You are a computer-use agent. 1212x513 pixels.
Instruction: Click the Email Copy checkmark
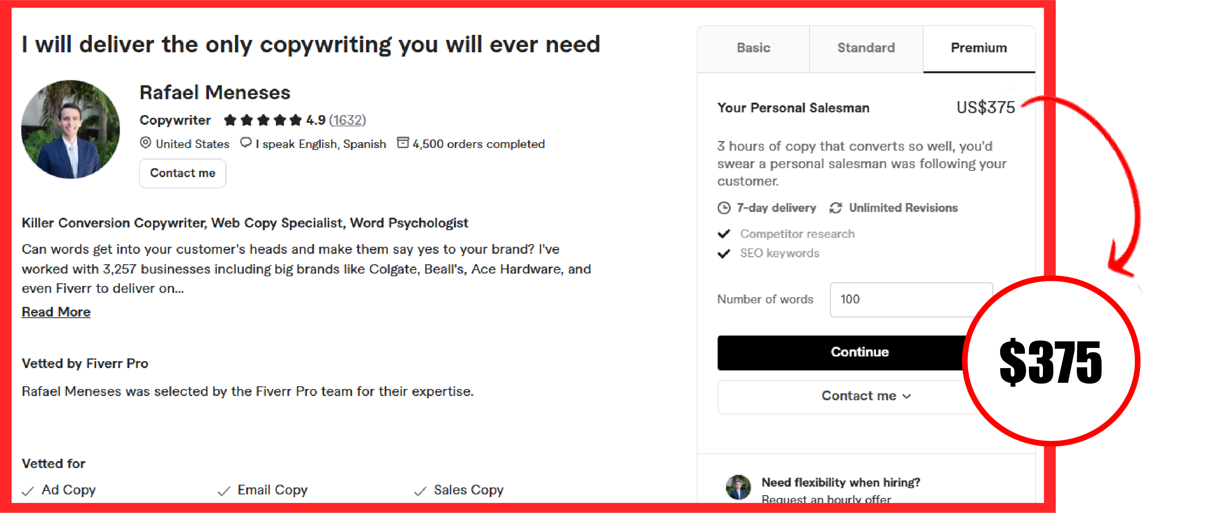[224, 491]
